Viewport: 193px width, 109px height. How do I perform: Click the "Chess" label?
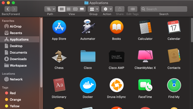pyautogui.click(x=59, y=68)
